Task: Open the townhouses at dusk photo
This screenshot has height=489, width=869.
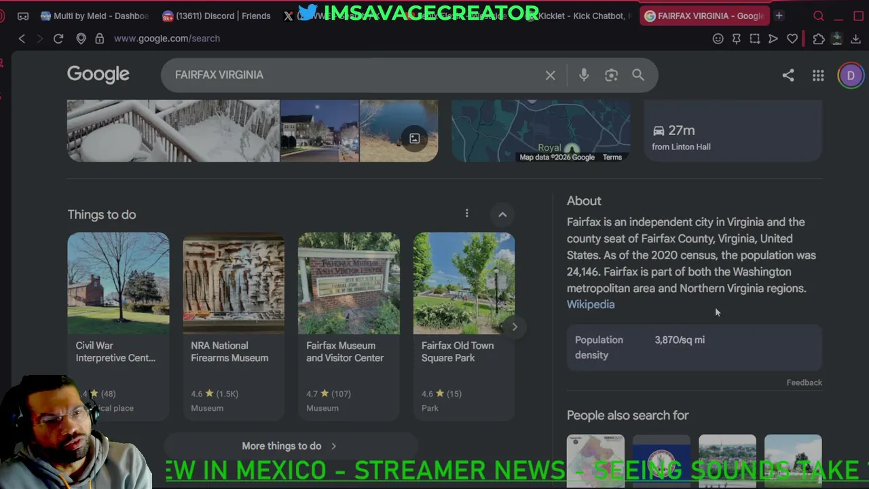Action: 320,131
